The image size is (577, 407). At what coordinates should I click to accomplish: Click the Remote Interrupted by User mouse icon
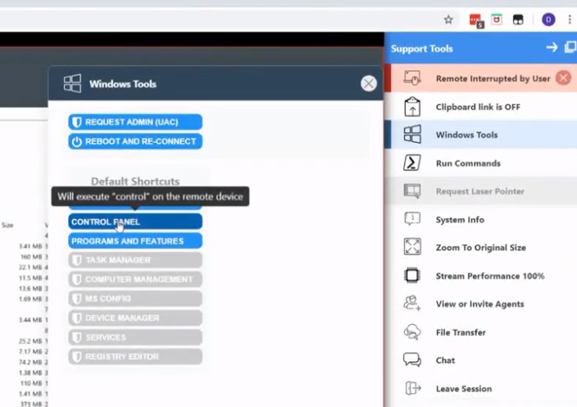(412, 78)
